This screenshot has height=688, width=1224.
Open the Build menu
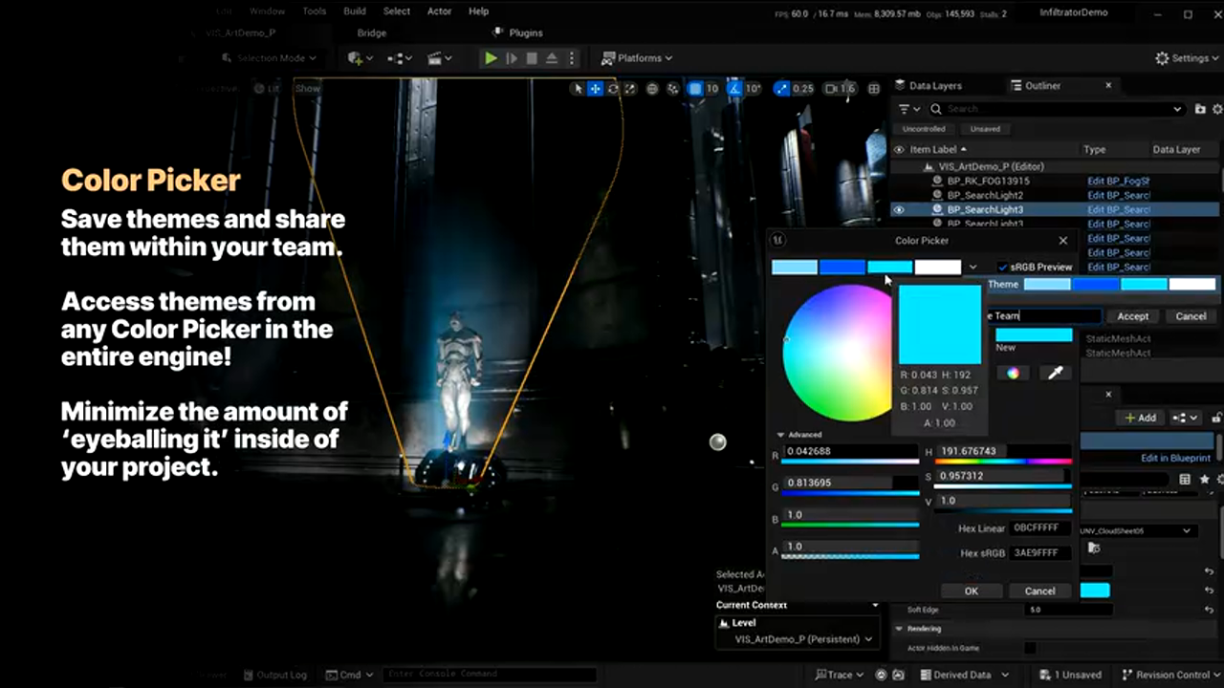355,11
